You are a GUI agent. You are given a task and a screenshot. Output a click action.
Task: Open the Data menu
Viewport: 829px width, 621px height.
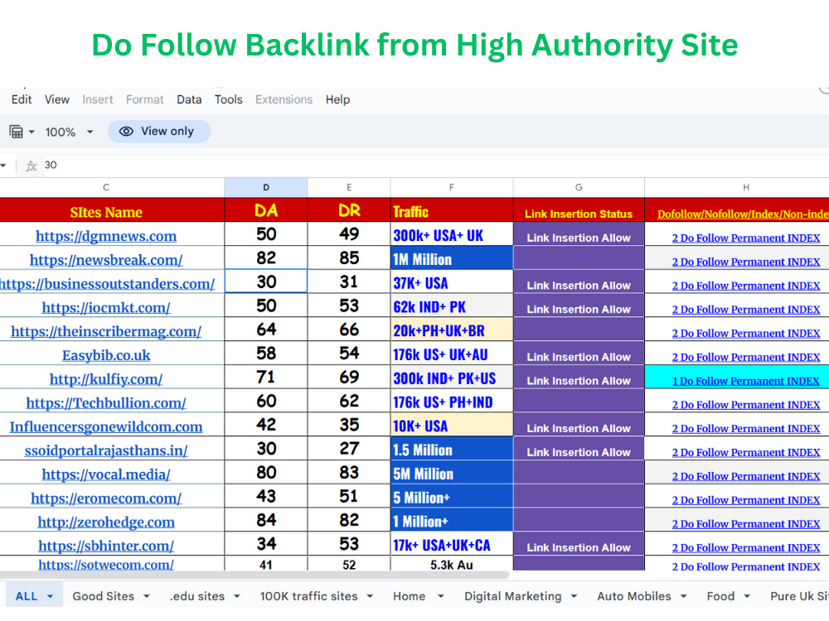[x=189, y=99]
